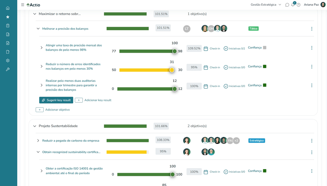Click the Actio logo
This screenshot has width=327, height=186.
[x=34, y=5]
